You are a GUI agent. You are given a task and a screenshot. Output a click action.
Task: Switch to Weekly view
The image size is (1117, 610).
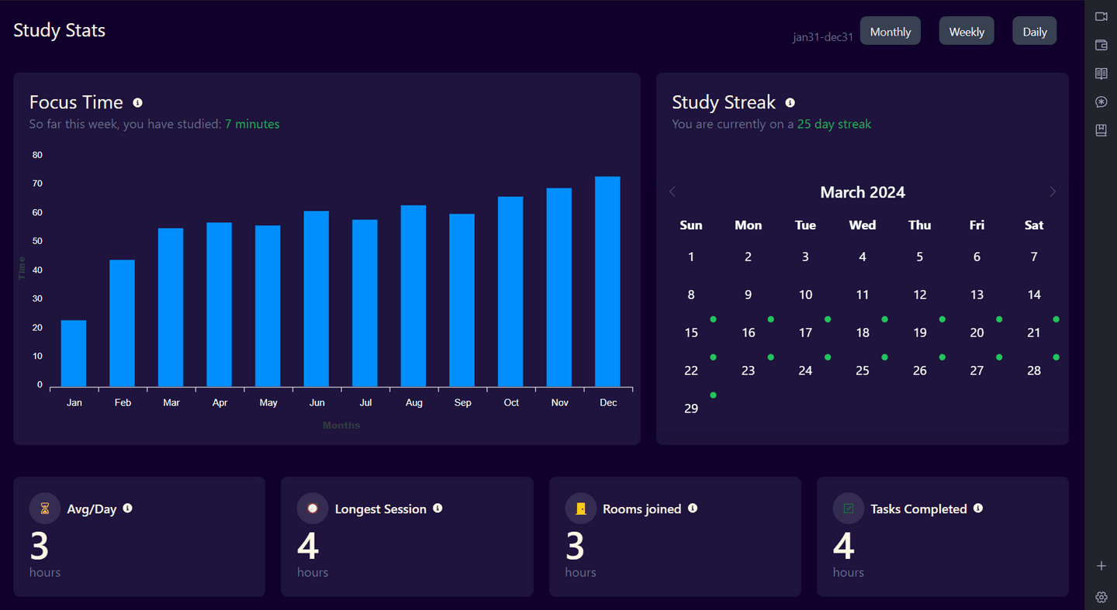pyautogui.click(x=967, y=31)
